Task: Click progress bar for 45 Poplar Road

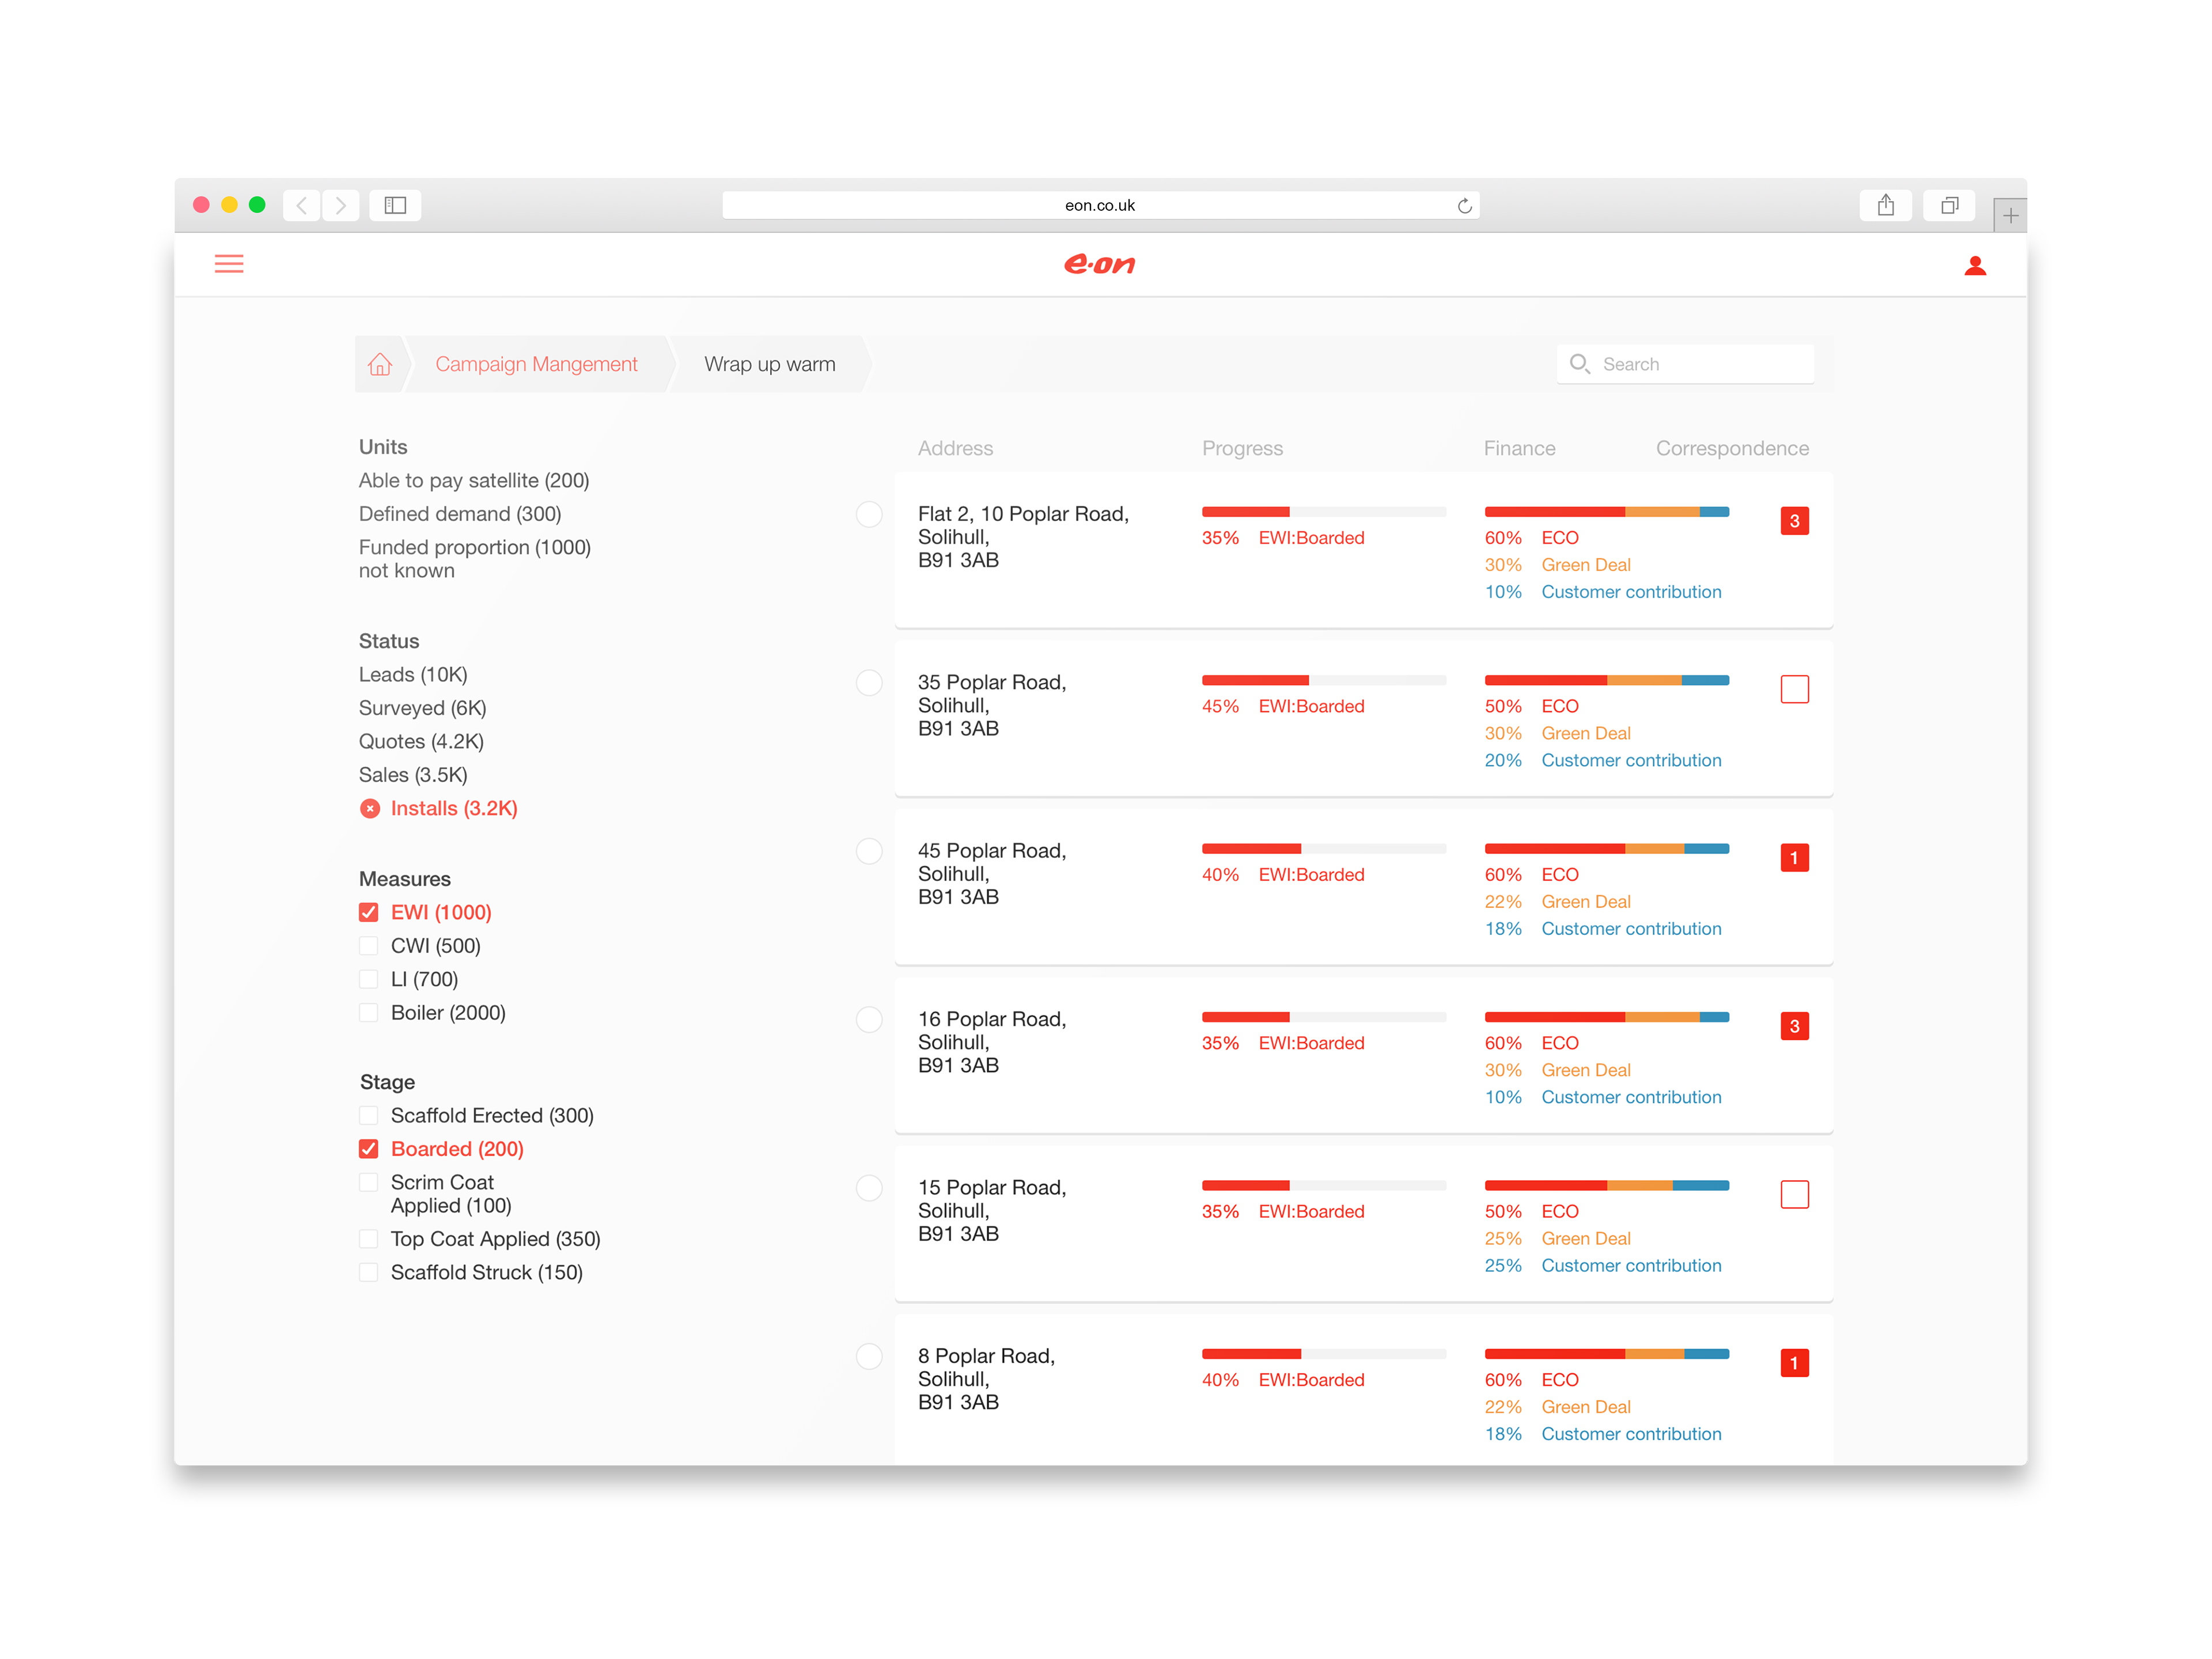Action: [x=1323, y=849]
